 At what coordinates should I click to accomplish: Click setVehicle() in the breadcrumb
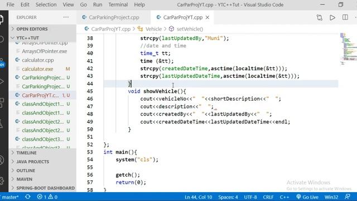[190, 29]
